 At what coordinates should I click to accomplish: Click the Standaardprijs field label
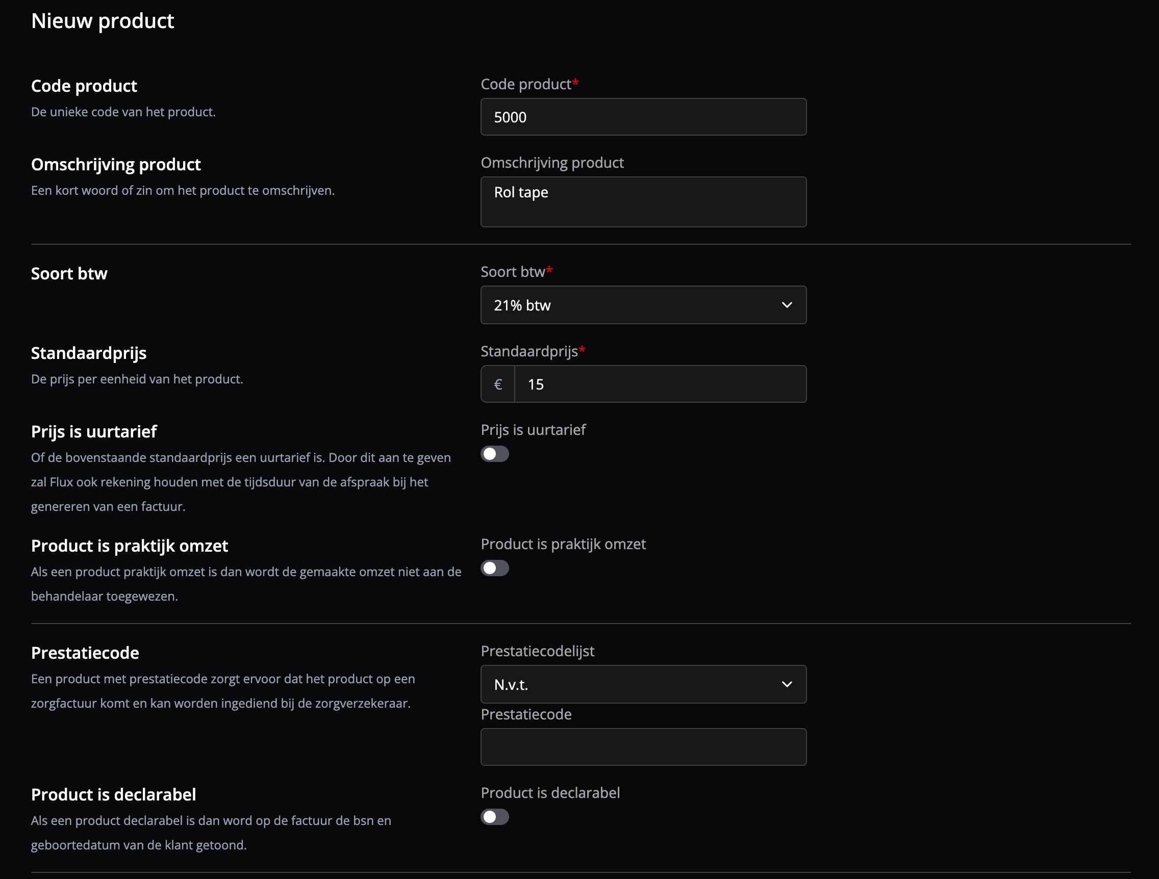[x=528, y=351]
